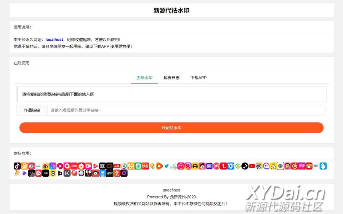
Task: Click the Instagram camera icon
Action: (188, 166)
